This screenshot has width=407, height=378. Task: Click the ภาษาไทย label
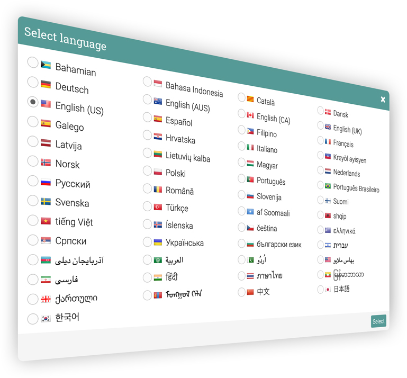coord(269,275)
